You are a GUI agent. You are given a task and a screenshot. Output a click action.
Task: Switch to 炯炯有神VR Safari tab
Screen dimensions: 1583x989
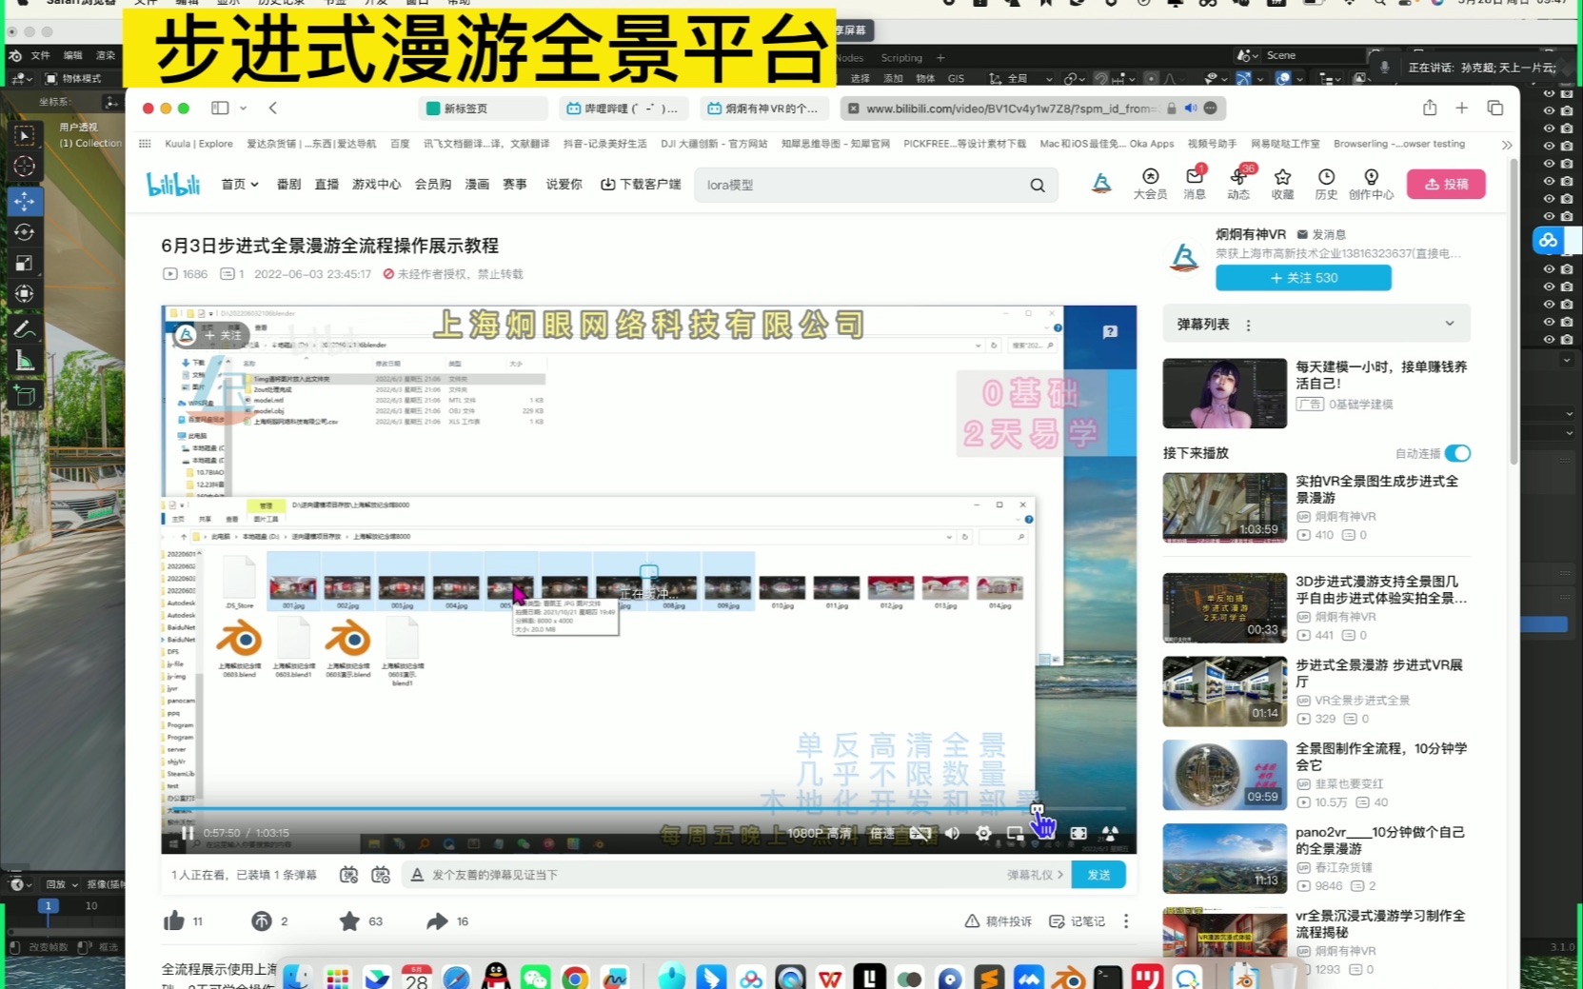tap(764, 109)
